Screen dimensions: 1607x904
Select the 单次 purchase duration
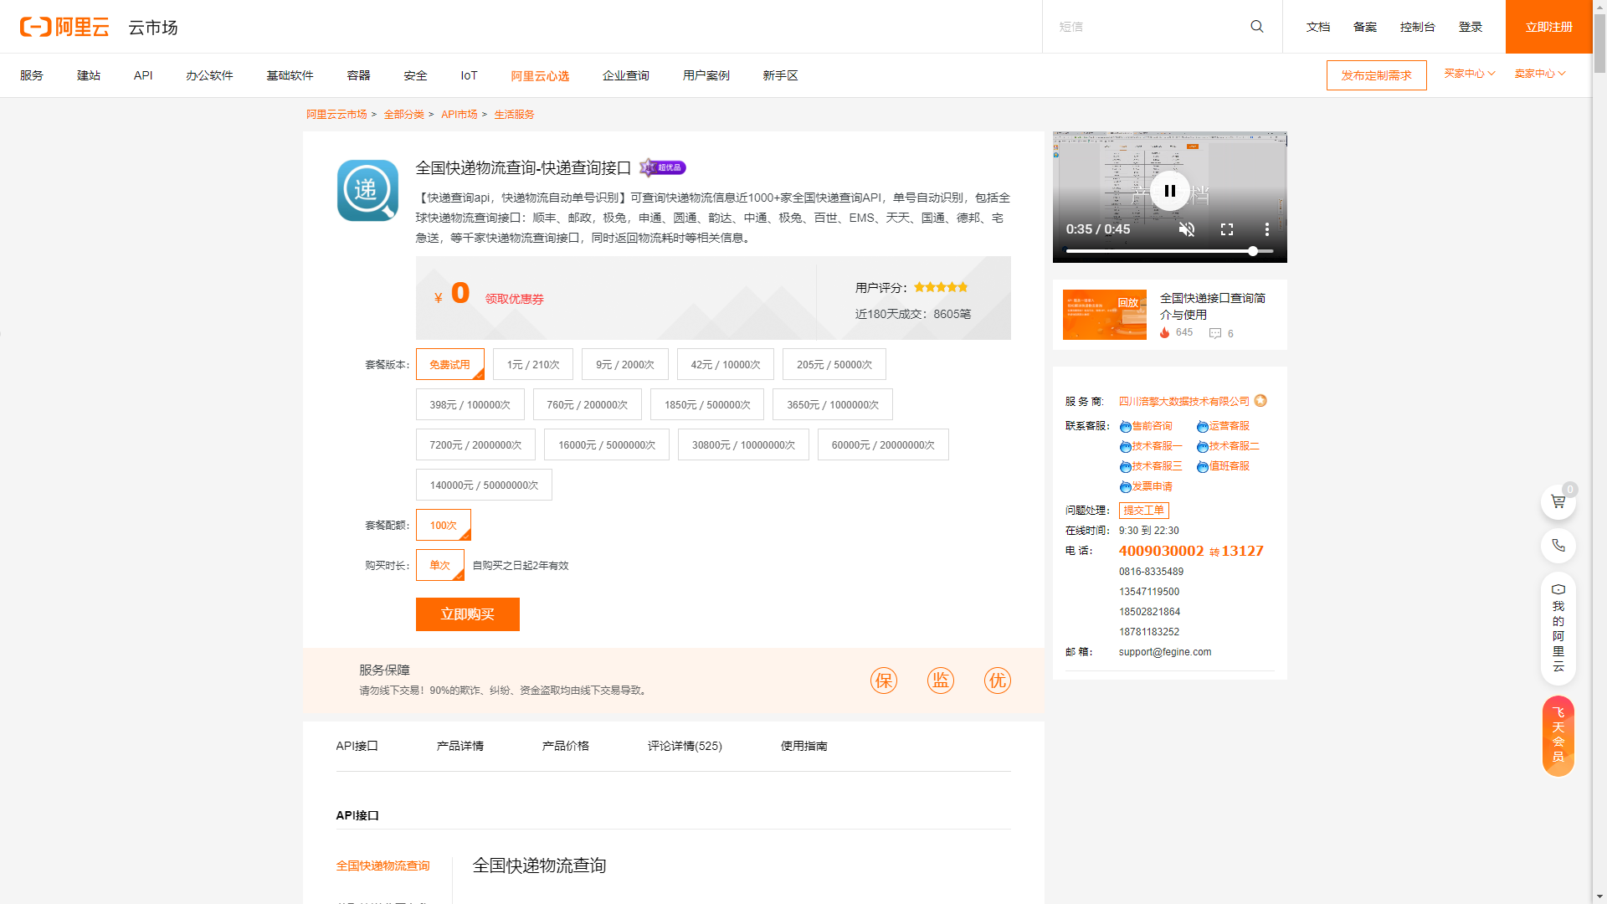(440, 565)
